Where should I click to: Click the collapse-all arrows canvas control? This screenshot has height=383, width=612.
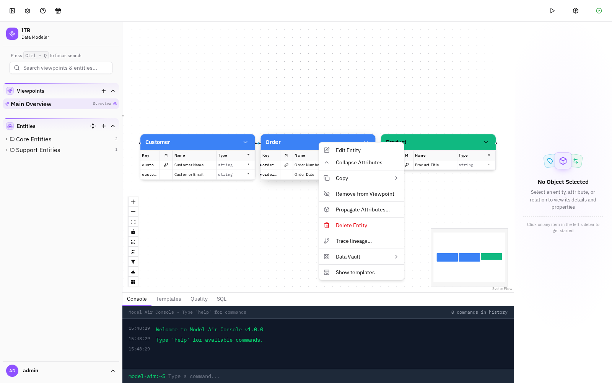coord(133,252)
